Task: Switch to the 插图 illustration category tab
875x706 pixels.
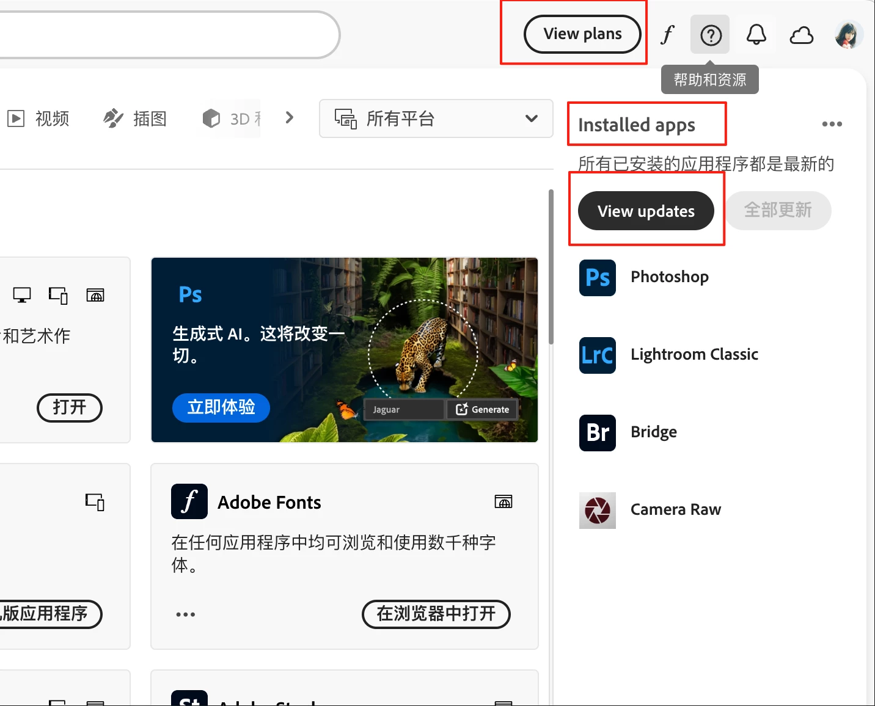Action: [135, 118]
